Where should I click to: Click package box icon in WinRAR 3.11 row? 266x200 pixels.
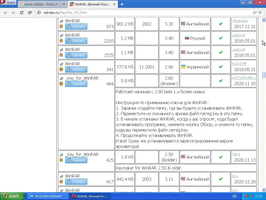coord(61,182)
